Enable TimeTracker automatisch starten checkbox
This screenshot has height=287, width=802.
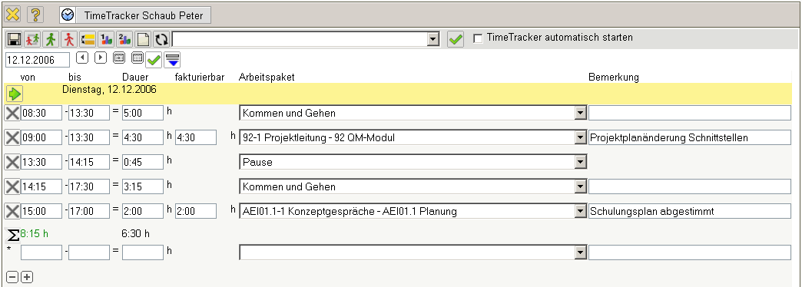click(478, 39)
